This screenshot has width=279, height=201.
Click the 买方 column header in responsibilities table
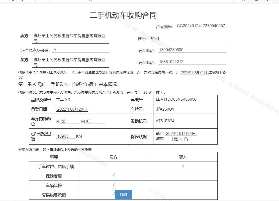pos(183,157)
